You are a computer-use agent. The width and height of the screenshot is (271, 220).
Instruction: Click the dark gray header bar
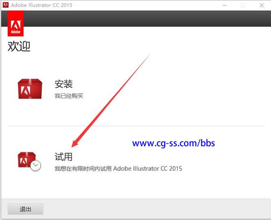pos(144,18)
